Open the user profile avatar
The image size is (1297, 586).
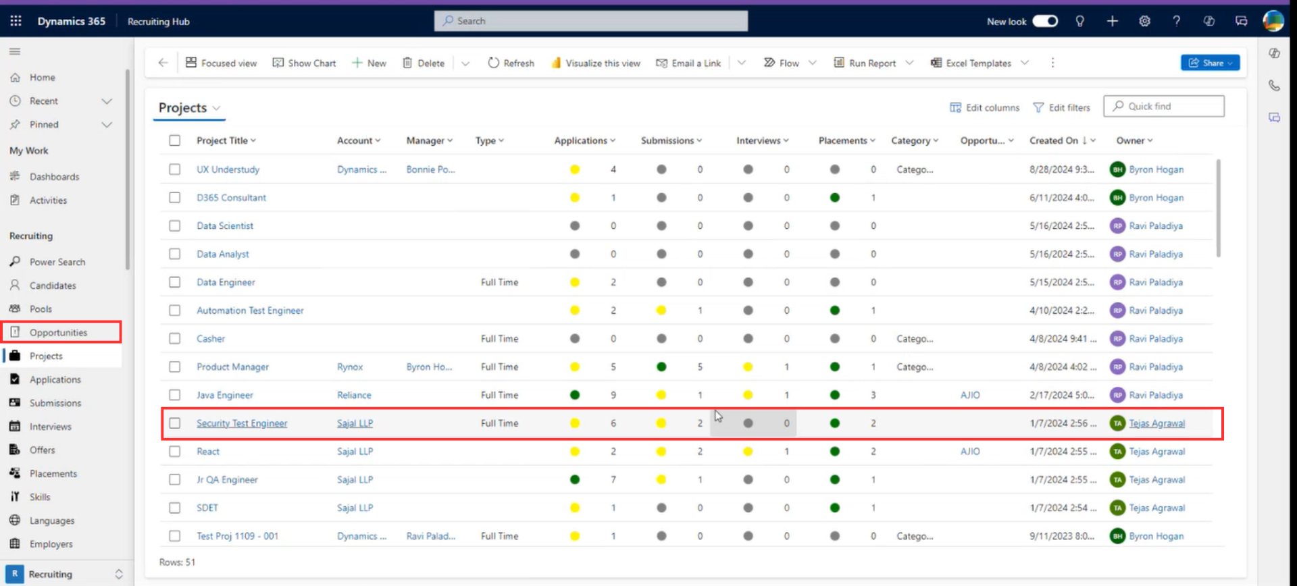[1273, 21]
